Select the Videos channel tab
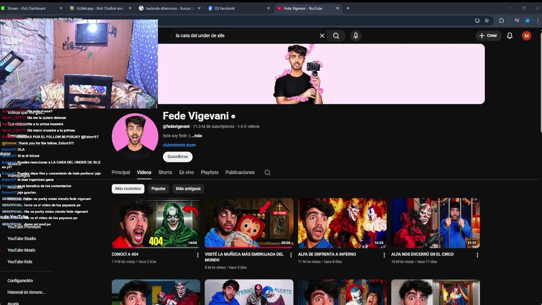Viewport: 542px width, 305px height. [144, 172]
